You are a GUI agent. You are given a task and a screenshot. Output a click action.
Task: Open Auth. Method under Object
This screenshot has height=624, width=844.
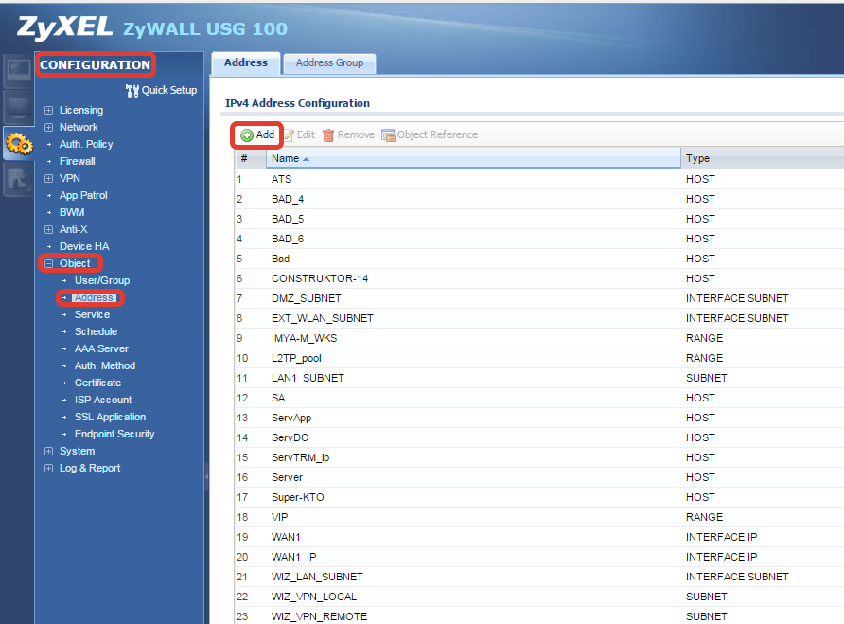tap(105, 365)
